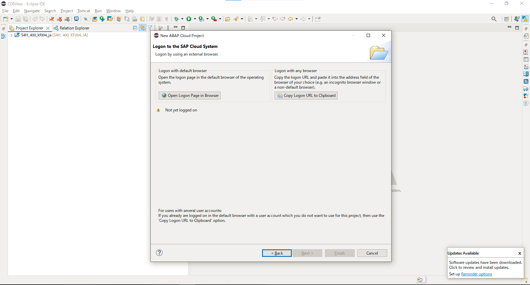Click the Updates Available notification text
The width and height of the screenshot is (530, 285).
(x=485, y=265)
